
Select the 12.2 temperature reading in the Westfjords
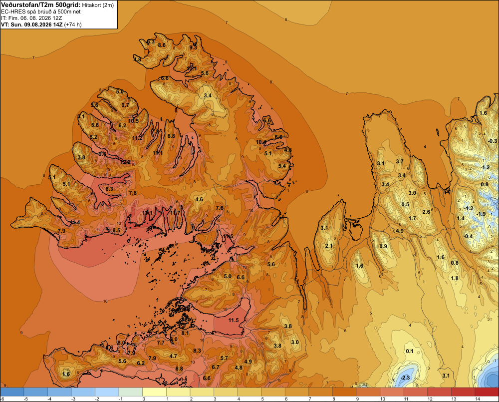click(125, 162)
